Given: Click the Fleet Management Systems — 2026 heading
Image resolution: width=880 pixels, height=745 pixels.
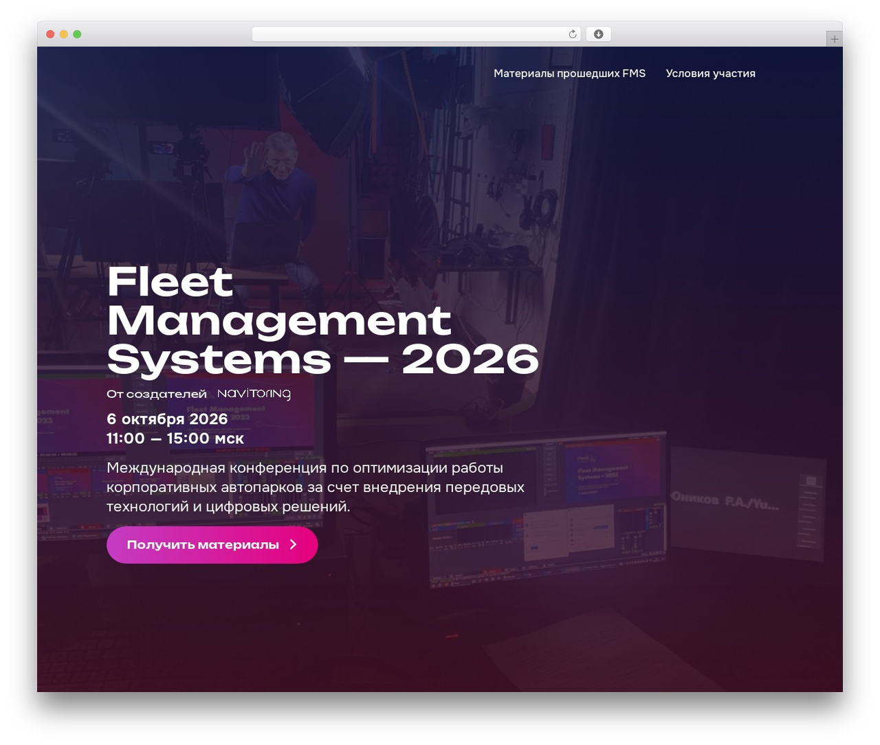Looking at the screenshot, I should pyautogui.click(x=323, y=321).
